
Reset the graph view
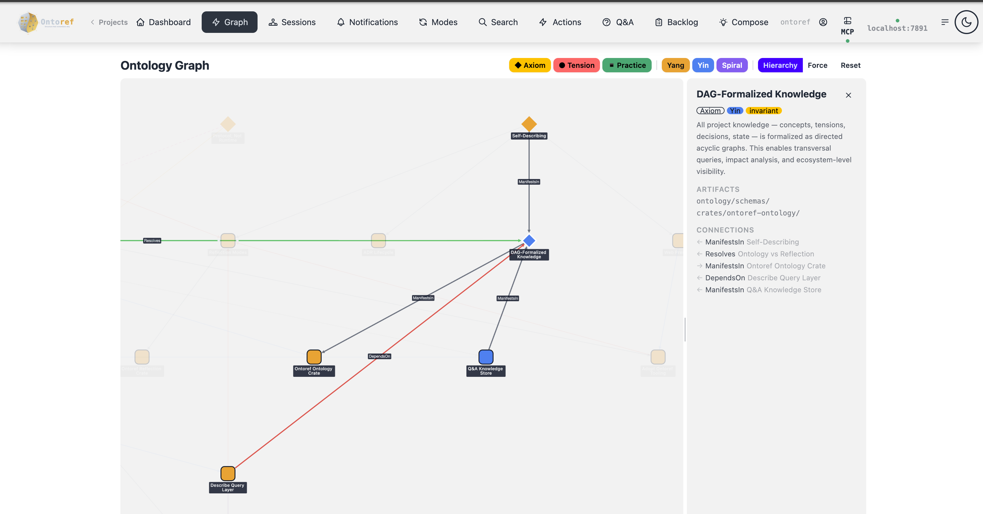point(850,65)
